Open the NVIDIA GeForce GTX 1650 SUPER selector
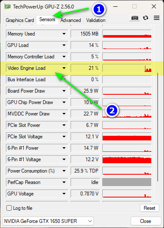 click(48, 221)
